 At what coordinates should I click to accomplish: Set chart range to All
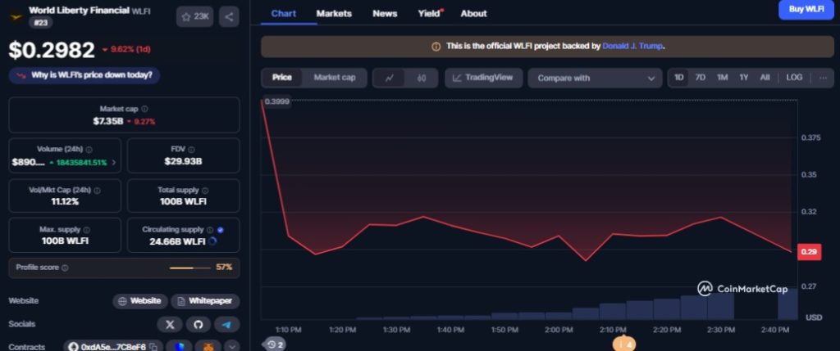coord(765,78)
